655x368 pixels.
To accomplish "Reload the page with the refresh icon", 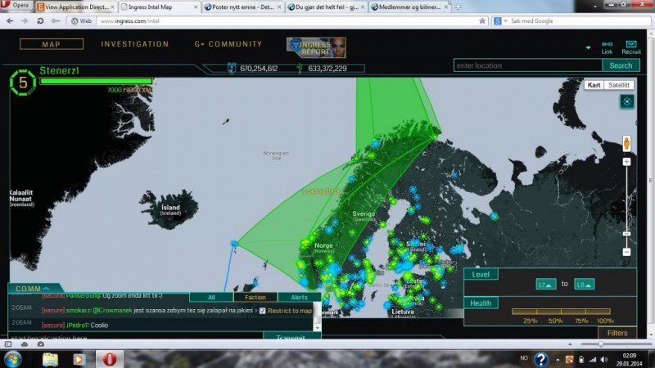I will tap(40, 21).
